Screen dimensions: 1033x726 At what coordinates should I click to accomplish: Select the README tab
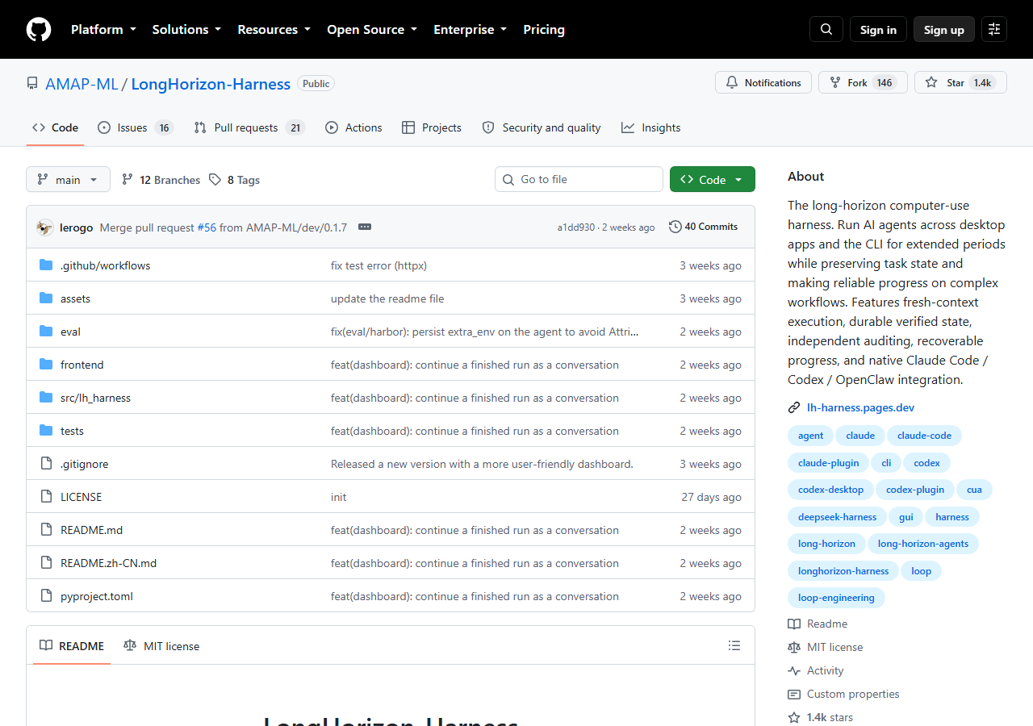72,645
